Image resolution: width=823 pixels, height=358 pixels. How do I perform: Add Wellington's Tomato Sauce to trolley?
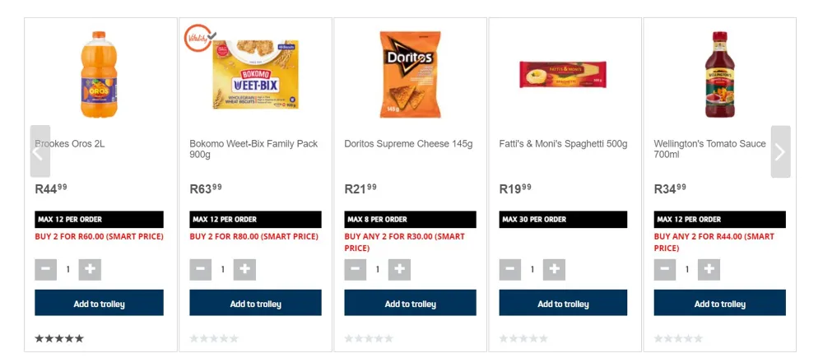click(719, 303)
